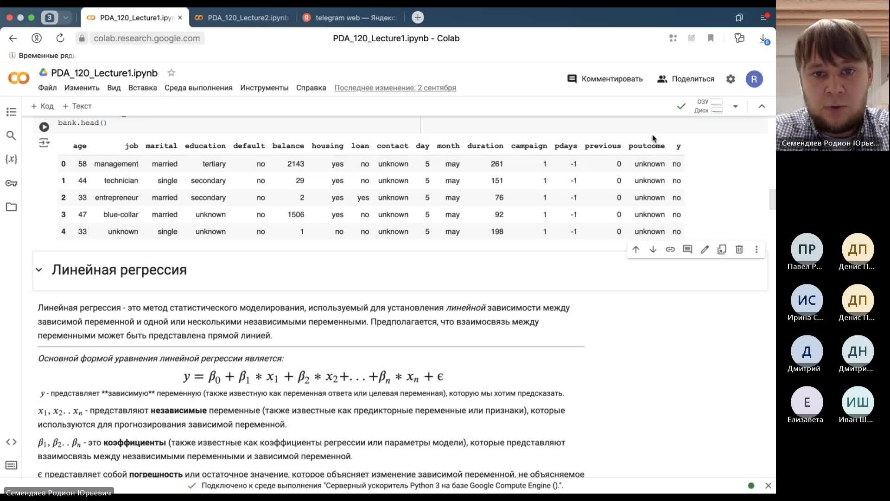The height and width of the screenshot is (501, 890).
Task: Switch to PDA_120_Lecture2.ipynb tab
Action: pyautogui.click(x=242, y=18)
